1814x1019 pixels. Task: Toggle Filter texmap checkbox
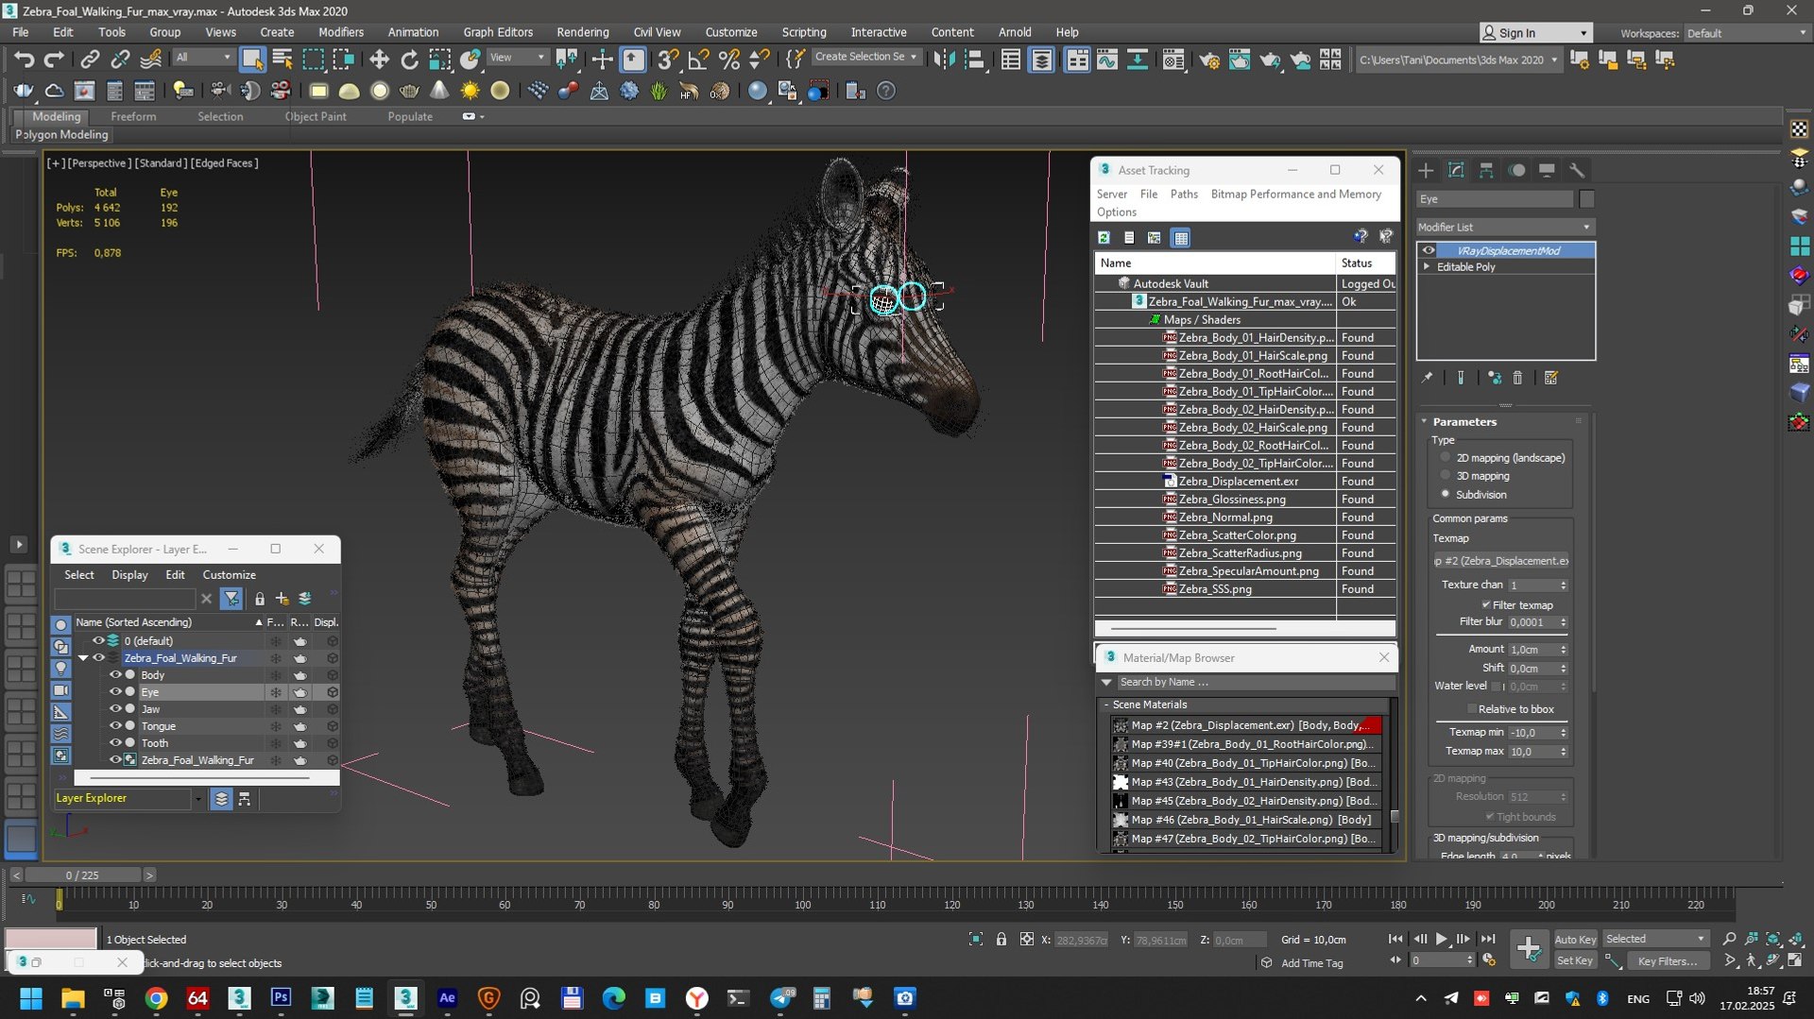point(1486,605)
